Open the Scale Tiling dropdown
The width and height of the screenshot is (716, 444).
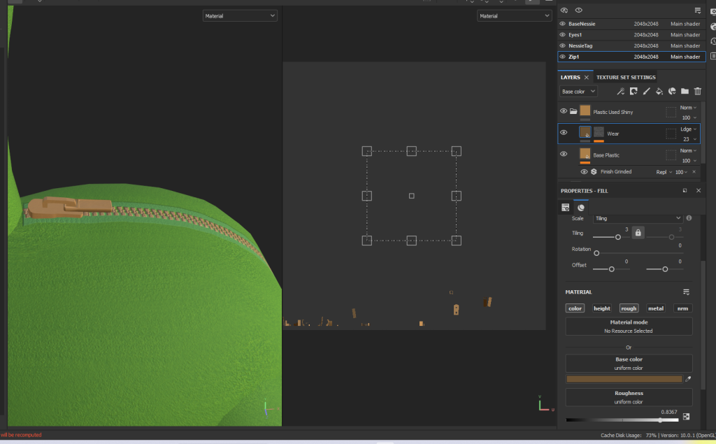tap(637, 218)
